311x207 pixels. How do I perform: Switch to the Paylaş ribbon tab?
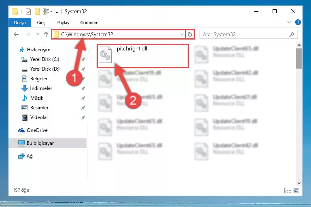[x=63, y=23]
